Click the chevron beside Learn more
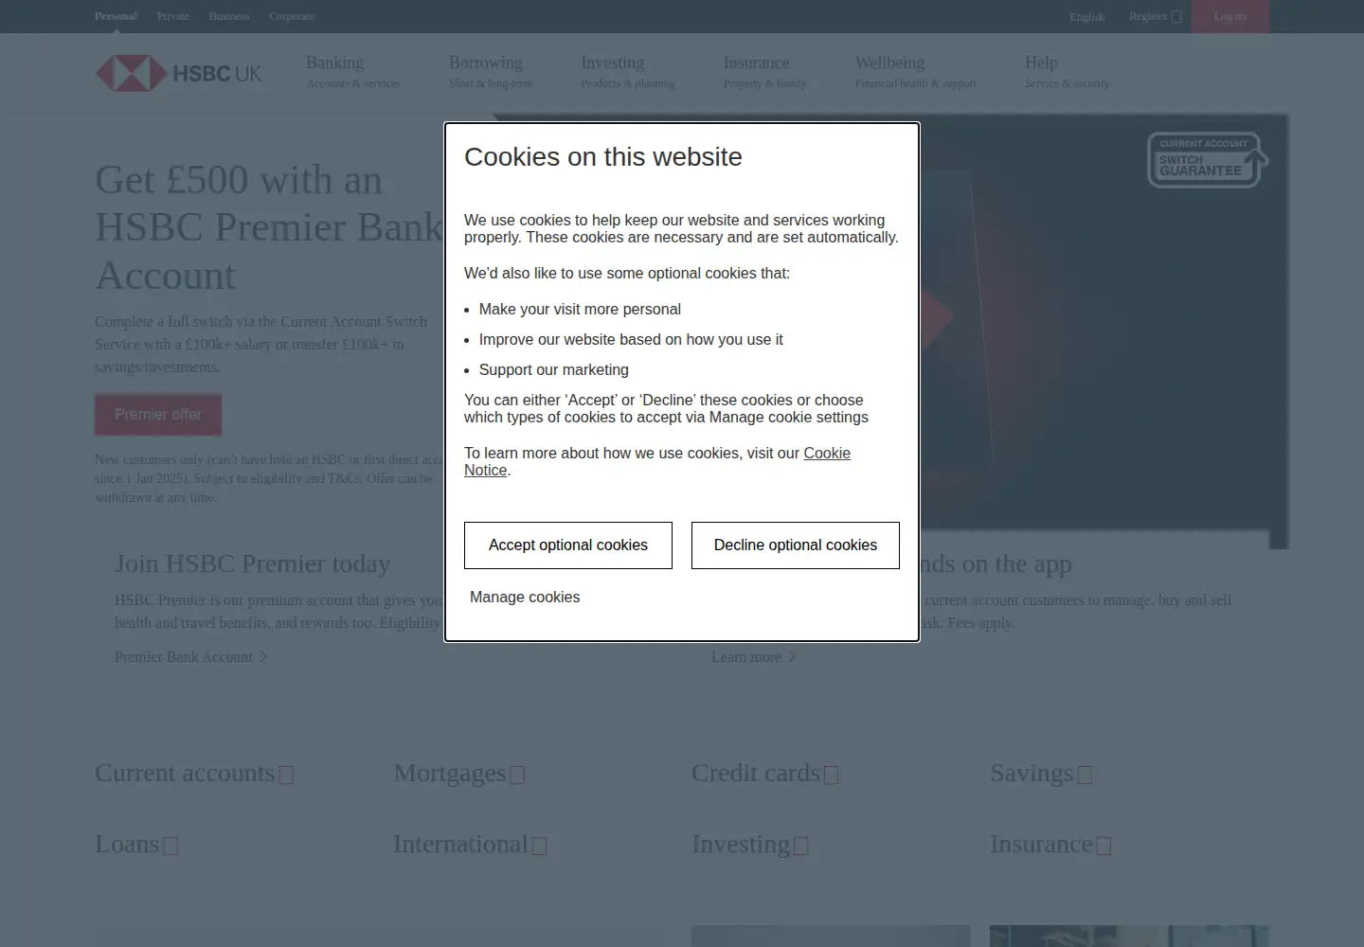The height and width of the screenshot is (947, 1364). click(x=792, y=657)
